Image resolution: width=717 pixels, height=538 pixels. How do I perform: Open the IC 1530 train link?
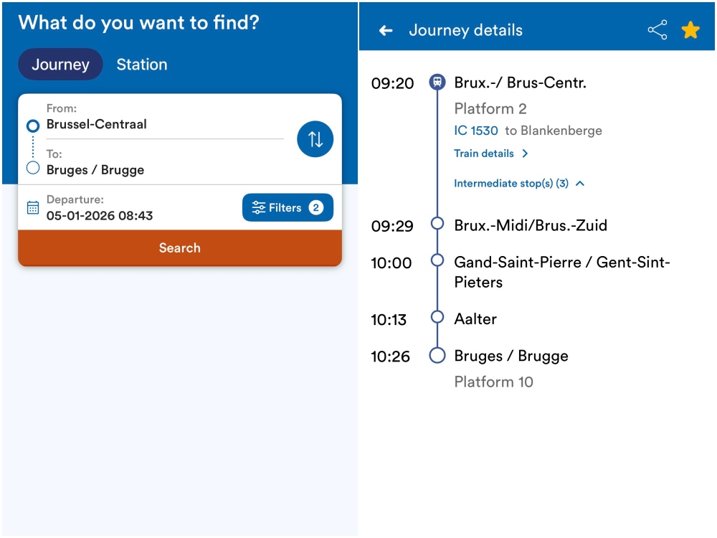pyautogui.click(x=476, y=131)
